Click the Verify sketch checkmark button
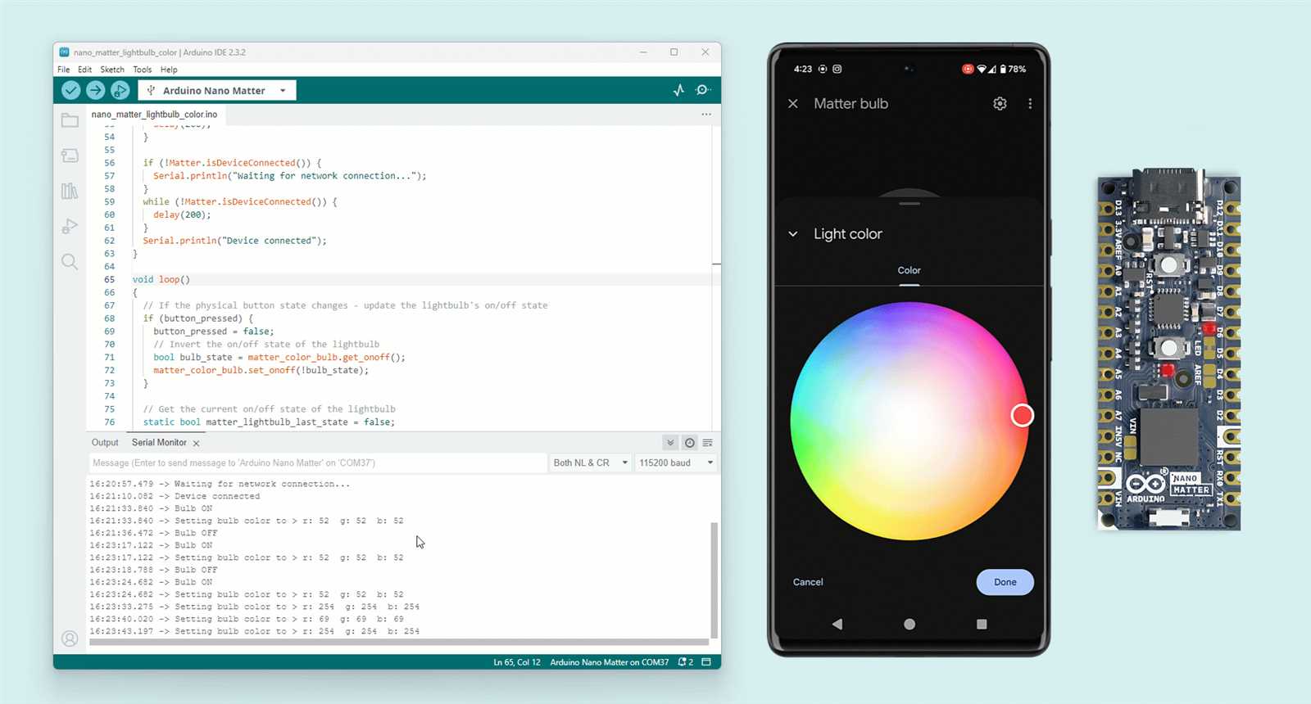 click(x=71, y=90)
